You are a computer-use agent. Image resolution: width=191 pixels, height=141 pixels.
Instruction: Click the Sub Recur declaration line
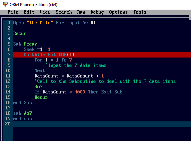click(25, 44)
